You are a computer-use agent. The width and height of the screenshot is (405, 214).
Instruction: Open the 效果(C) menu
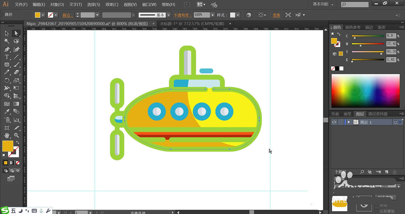click(x=111, y=4)
